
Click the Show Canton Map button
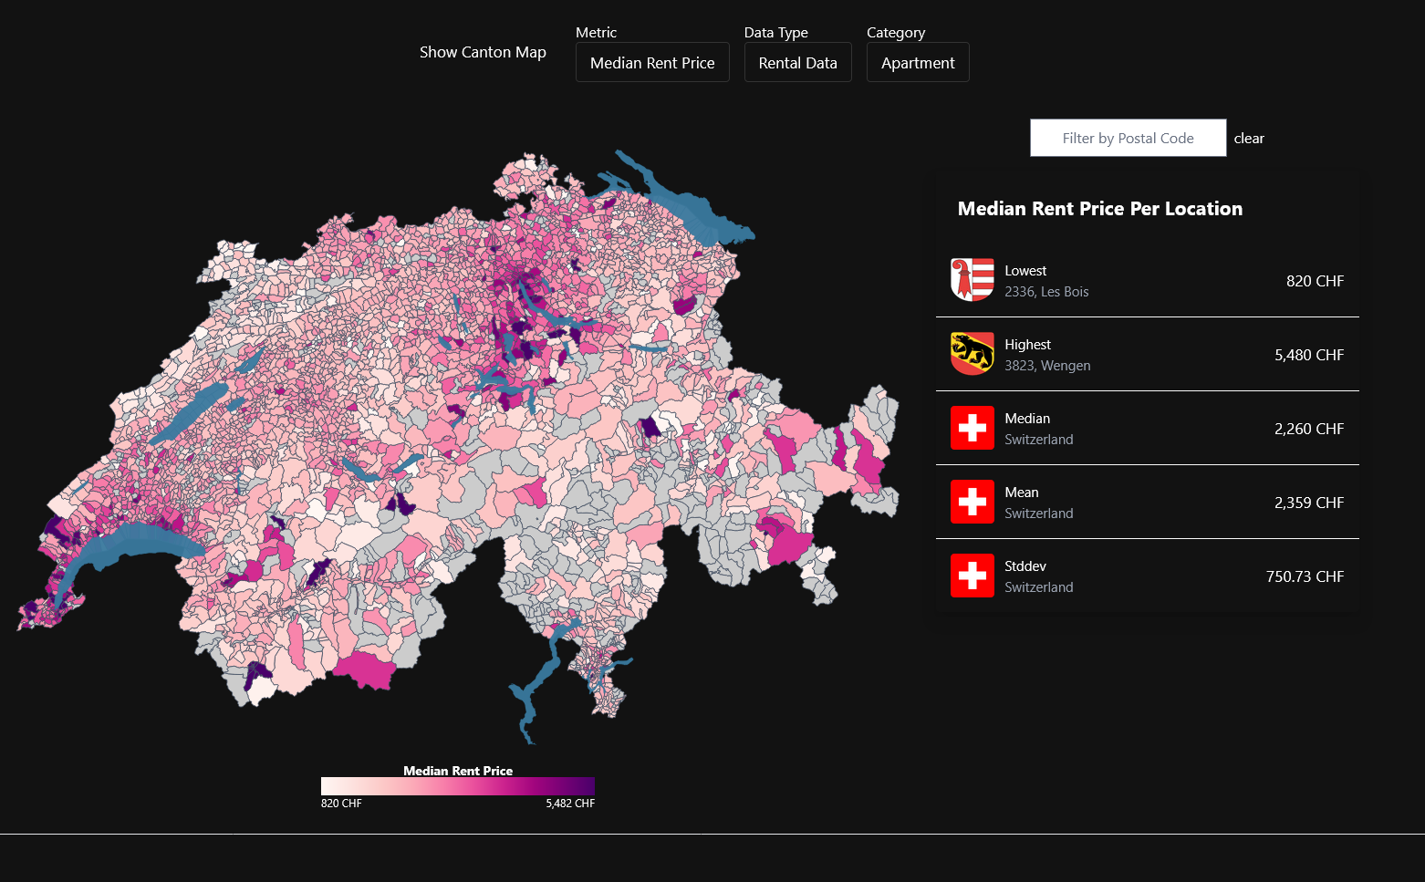483,52
